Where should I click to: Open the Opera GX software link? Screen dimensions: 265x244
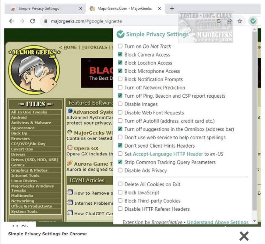pos(86,149)
